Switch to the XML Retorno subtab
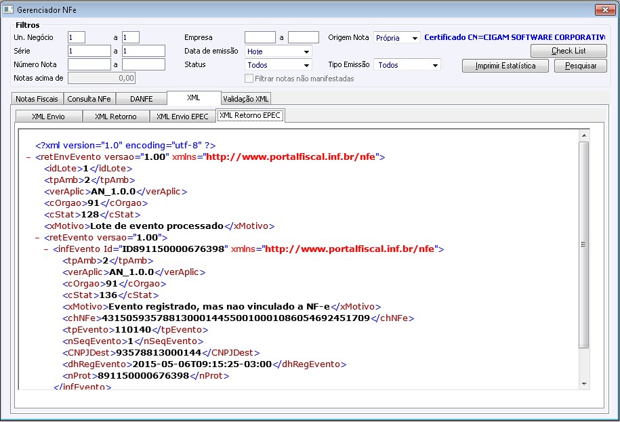This screenshot has width=620, height=422. click(116, 117)
